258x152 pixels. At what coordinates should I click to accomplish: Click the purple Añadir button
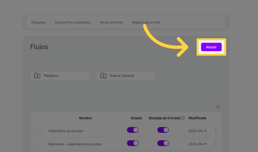pos(211,47)
